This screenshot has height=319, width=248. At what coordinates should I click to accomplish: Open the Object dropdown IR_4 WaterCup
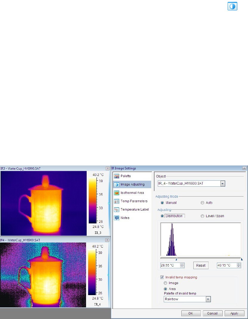(192, 183)
